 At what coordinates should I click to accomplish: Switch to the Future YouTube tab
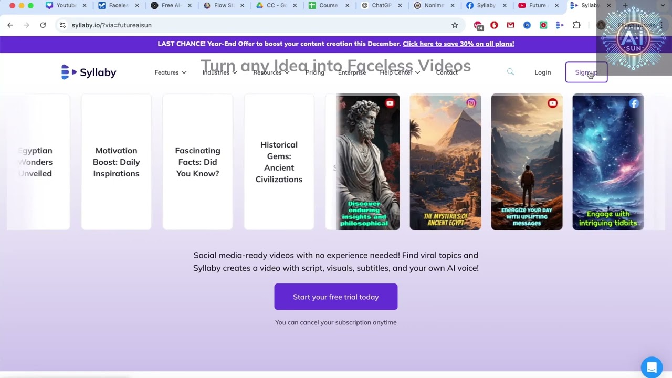(x=538, y=6)
